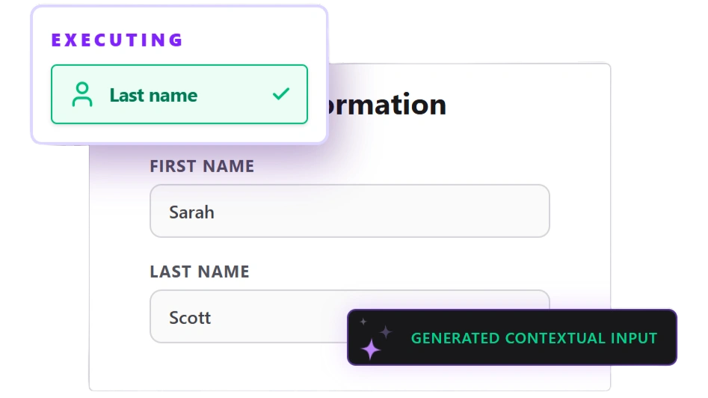This screenshot has height=398, width=708.
Task: Click the person icon beside Last name
Action: coord(82,94)
